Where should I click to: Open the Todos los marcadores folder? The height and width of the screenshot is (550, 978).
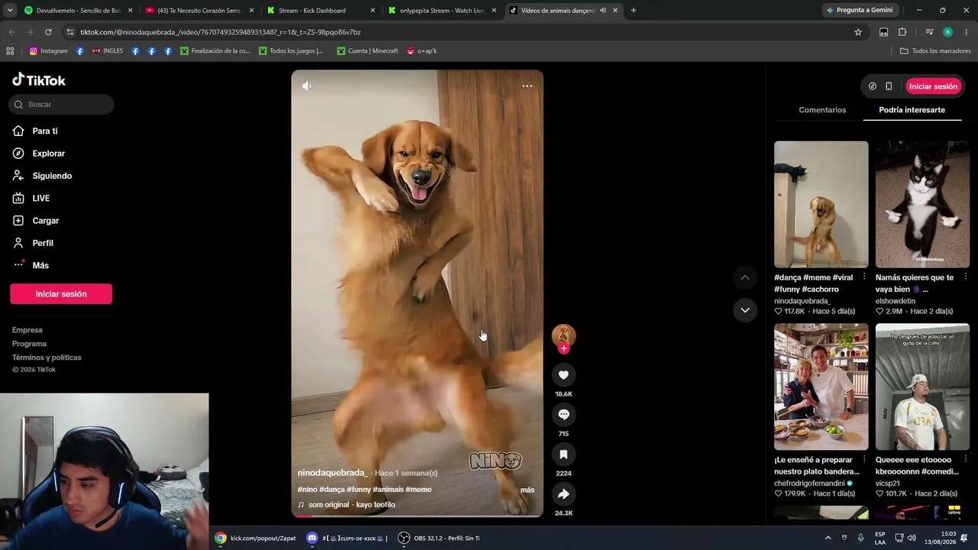click(x=935, y=51)
